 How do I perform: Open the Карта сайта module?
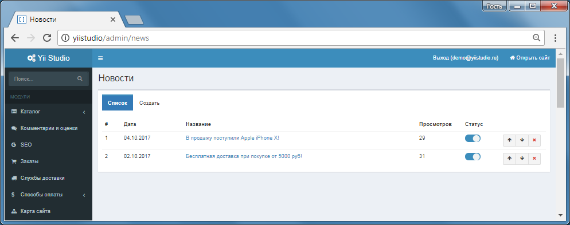tap(49, 211)
